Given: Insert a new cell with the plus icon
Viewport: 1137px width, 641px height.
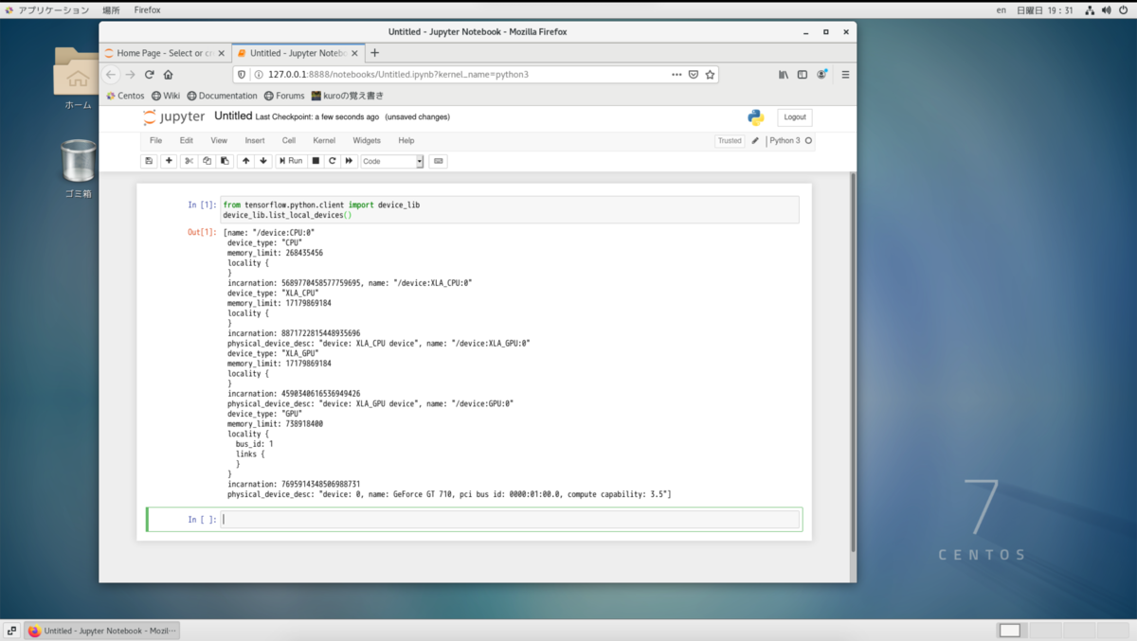Looking at the screenshot, I should 168,160.
